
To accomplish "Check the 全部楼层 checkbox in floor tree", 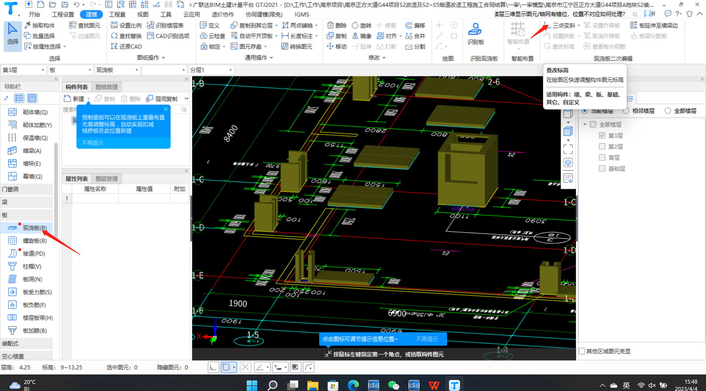I will (593, 124).
